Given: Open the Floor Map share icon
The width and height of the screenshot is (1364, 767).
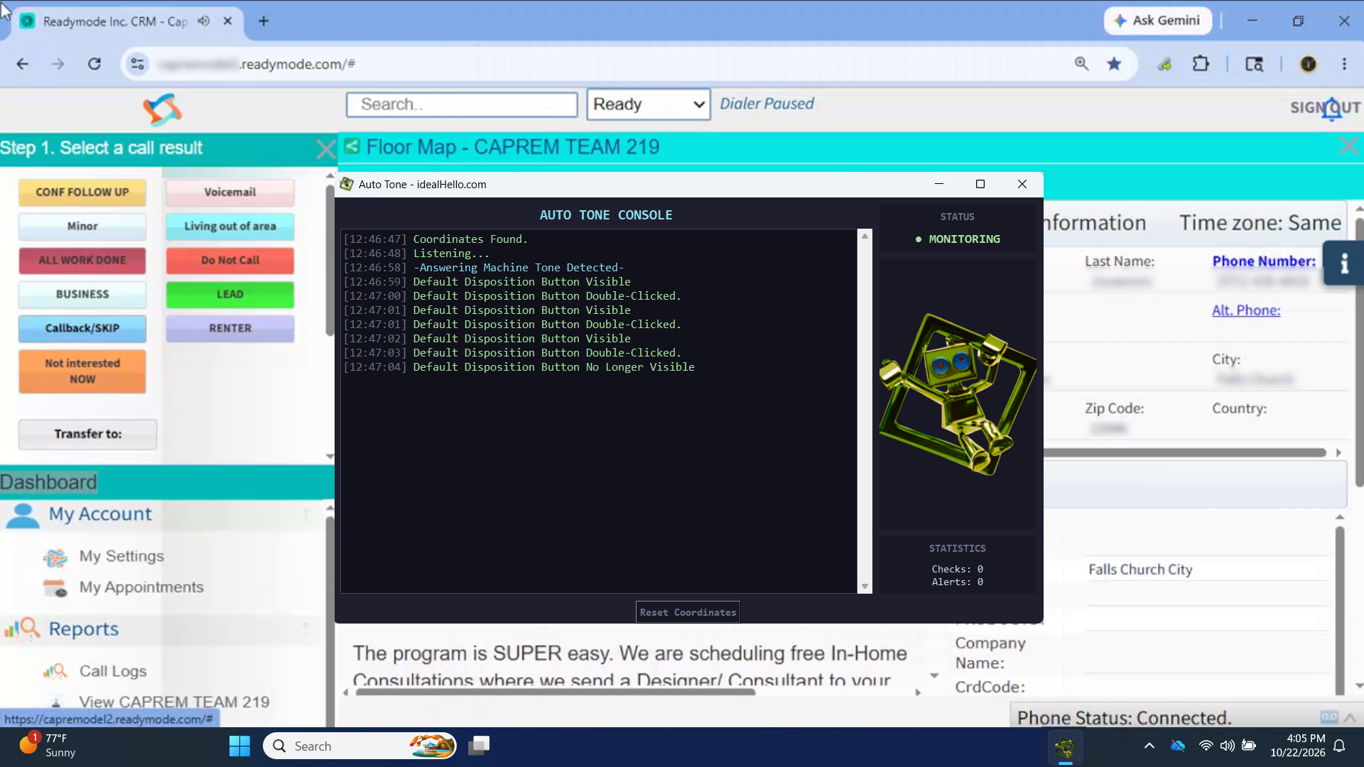Looking at the screenshot, I should click(x=351, y=146).
